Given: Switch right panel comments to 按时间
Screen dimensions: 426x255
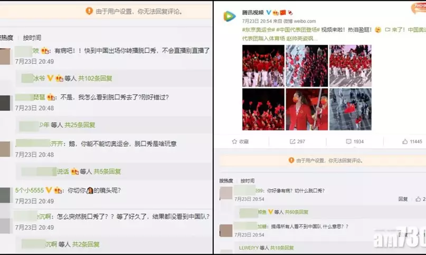Looking at the screenshot, I should pyautogui.click(x=247, y=181).
